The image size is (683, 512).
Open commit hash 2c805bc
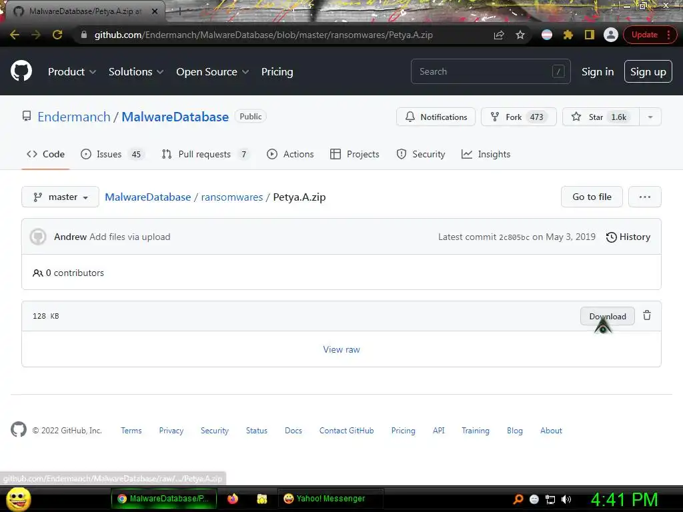514,237
